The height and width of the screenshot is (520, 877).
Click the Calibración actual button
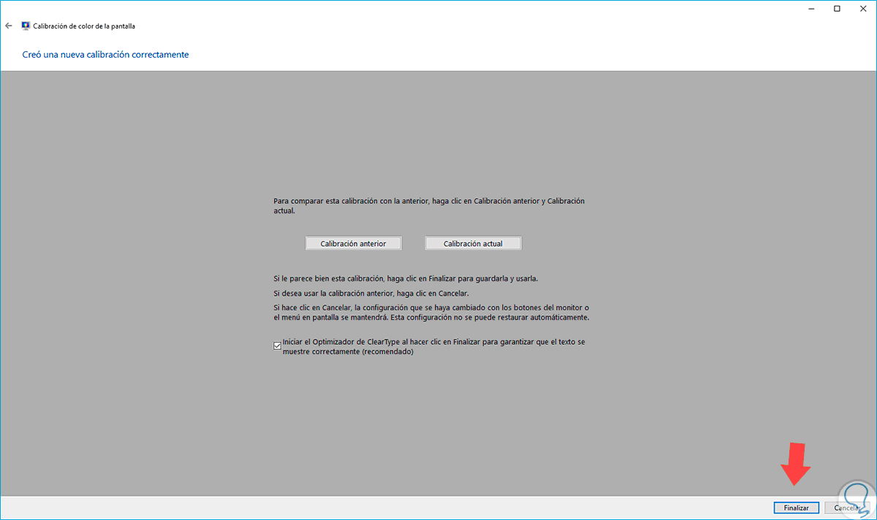click(474, 243)
